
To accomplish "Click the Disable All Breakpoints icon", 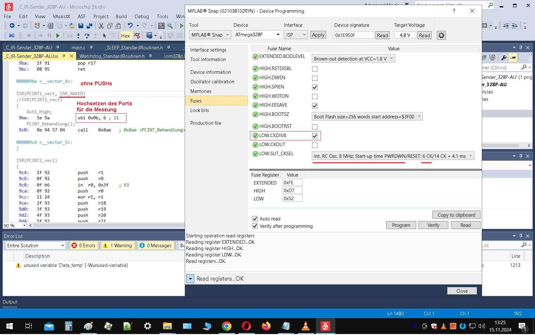I will click(137, 36).
